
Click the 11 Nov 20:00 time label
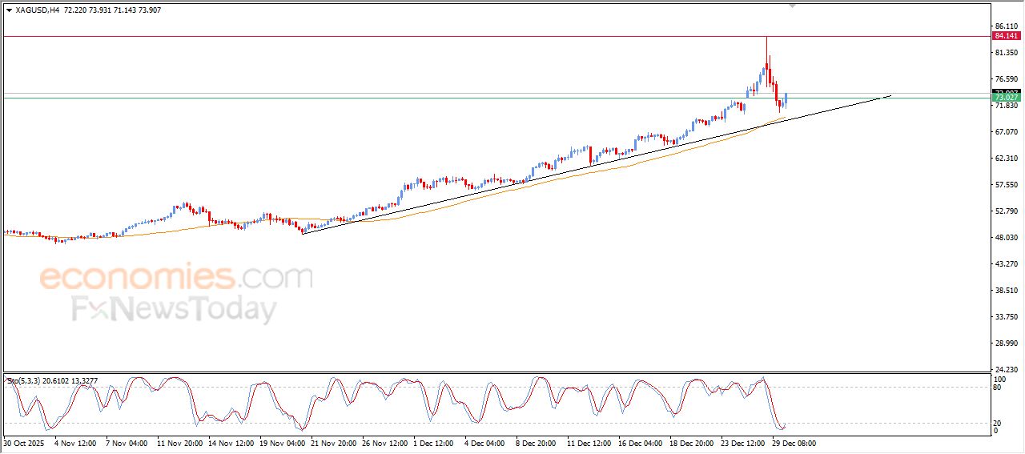coord(179,442)
